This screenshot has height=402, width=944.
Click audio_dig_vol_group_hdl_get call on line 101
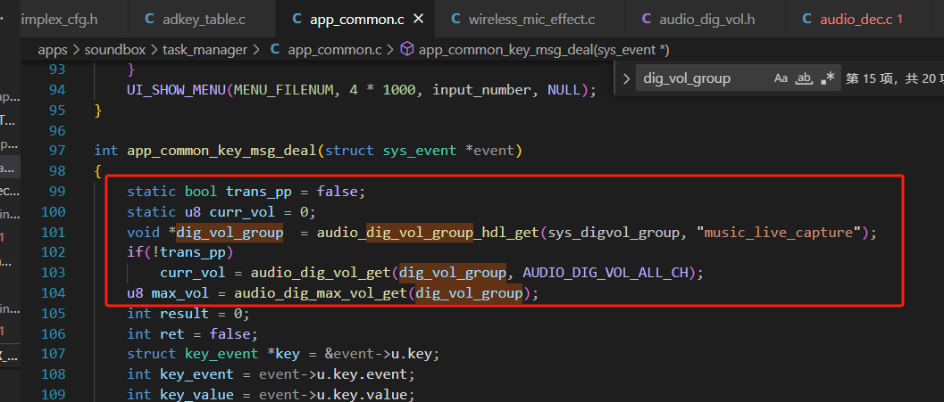pyautogui.click(x=428, y=232)
